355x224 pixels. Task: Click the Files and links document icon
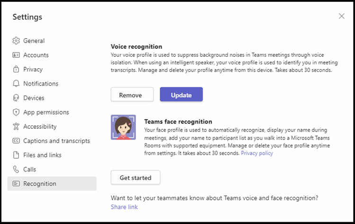coord(16,155)
